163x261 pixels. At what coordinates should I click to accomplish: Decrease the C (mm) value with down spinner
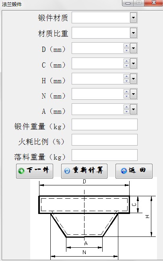click(x=127, y=66)
